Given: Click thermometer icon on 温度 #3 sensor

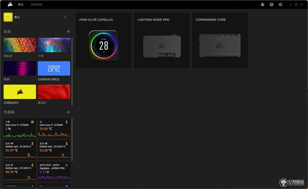Looking at the screenshot, I should (32, 144).
